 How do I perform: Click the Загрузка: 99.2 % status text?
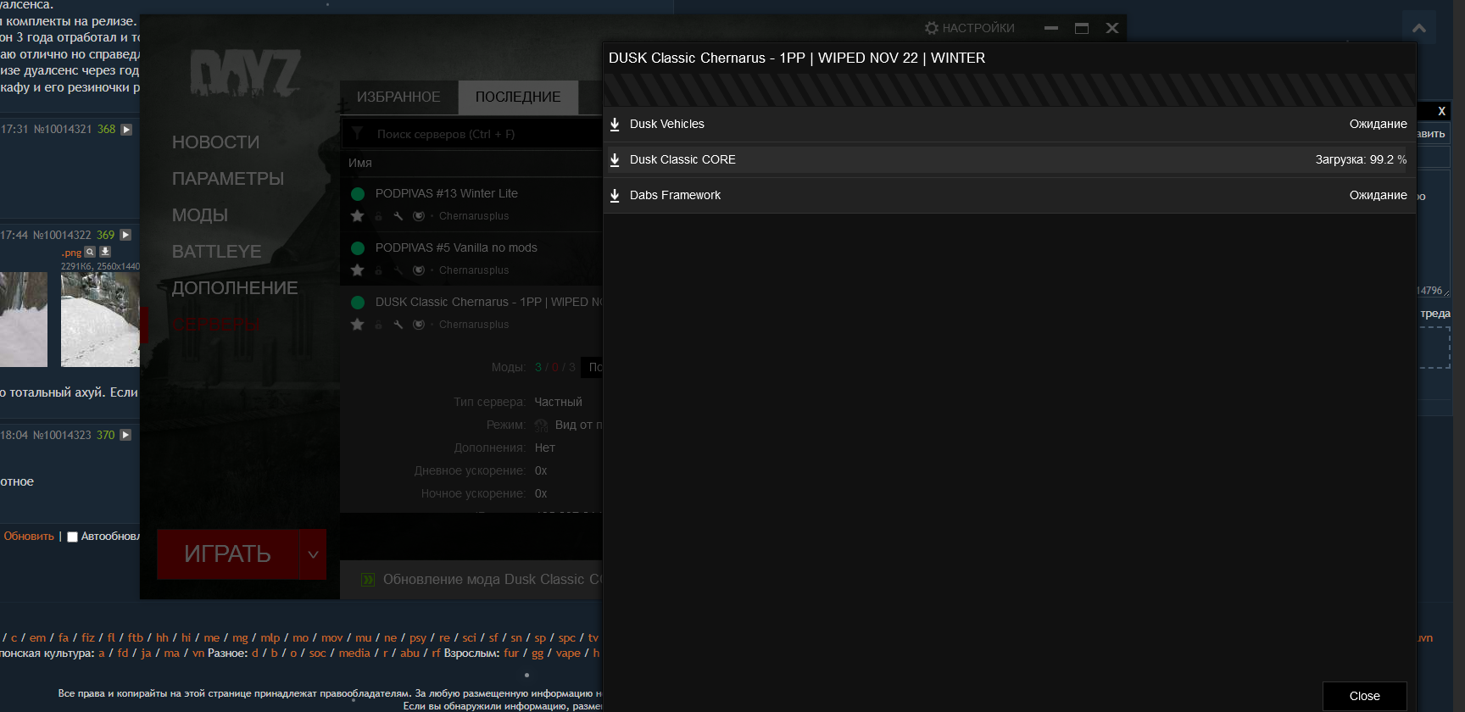click(1362, 160)
